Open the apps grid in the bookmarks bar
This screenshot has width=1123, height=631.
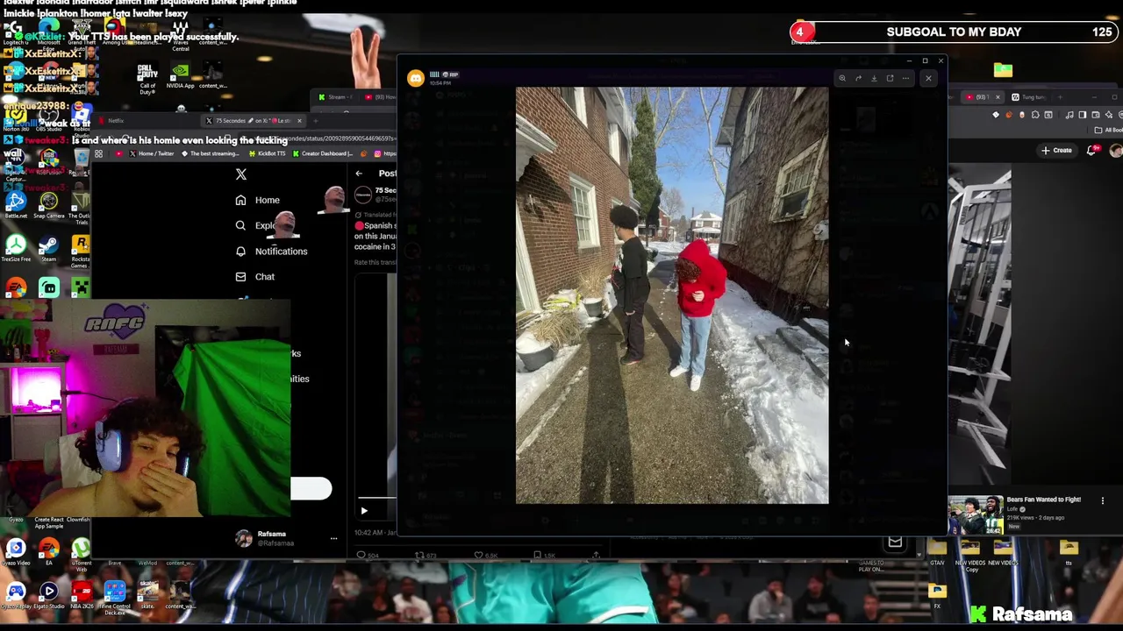[98, 154]
